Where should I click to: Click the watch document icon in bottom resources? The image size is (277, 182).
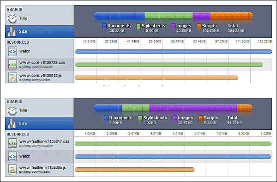[12, 156]
